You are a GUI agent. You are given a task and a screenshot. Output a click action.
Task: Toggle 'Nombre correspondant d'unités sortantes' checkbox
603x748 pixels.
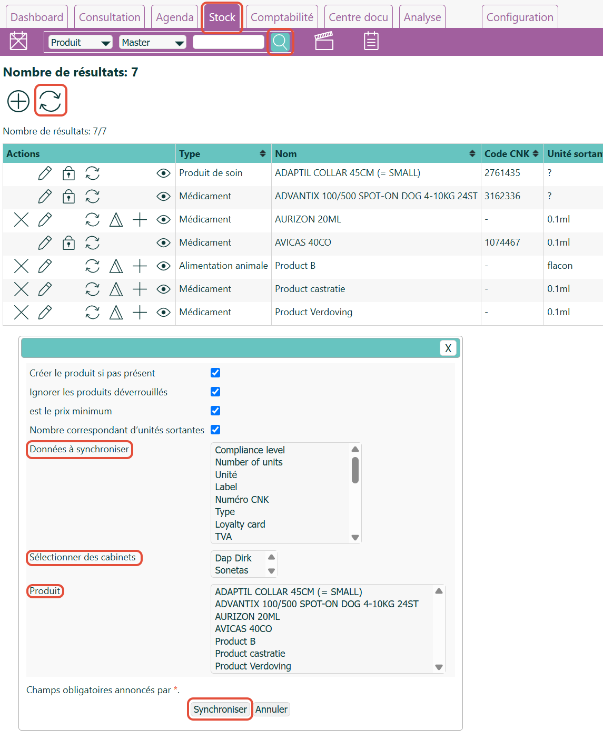tap(215, 430)
